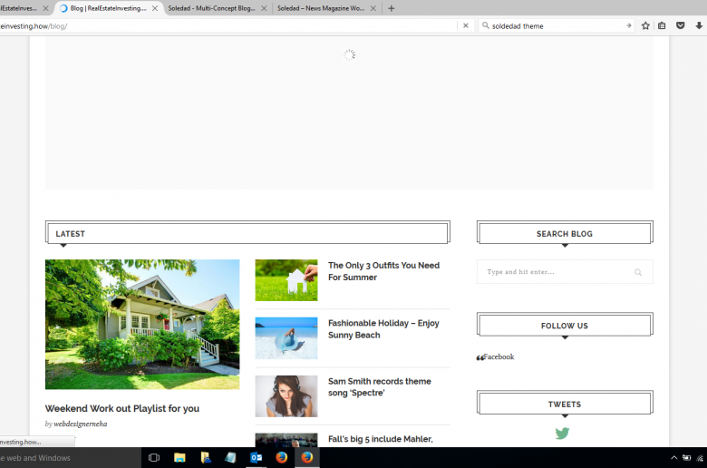Open 'The Only 3 Outfits You Need' post
Viewport: 707px width, 468px height.
[x=383, y=271]
